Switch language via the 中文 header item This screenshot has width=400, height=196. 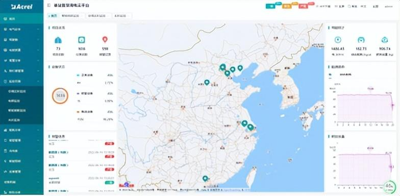(363, 6)
